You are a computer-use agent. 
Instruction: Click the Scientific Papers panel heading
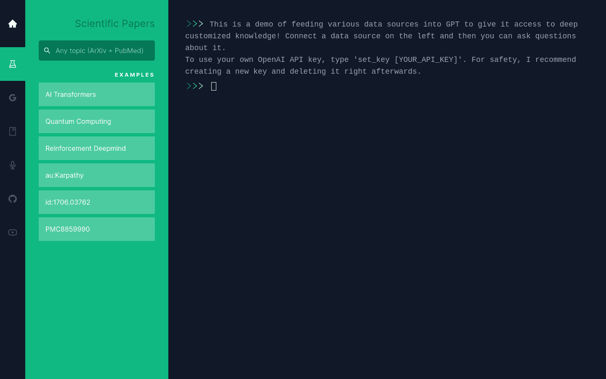click(x=114, y=24)
